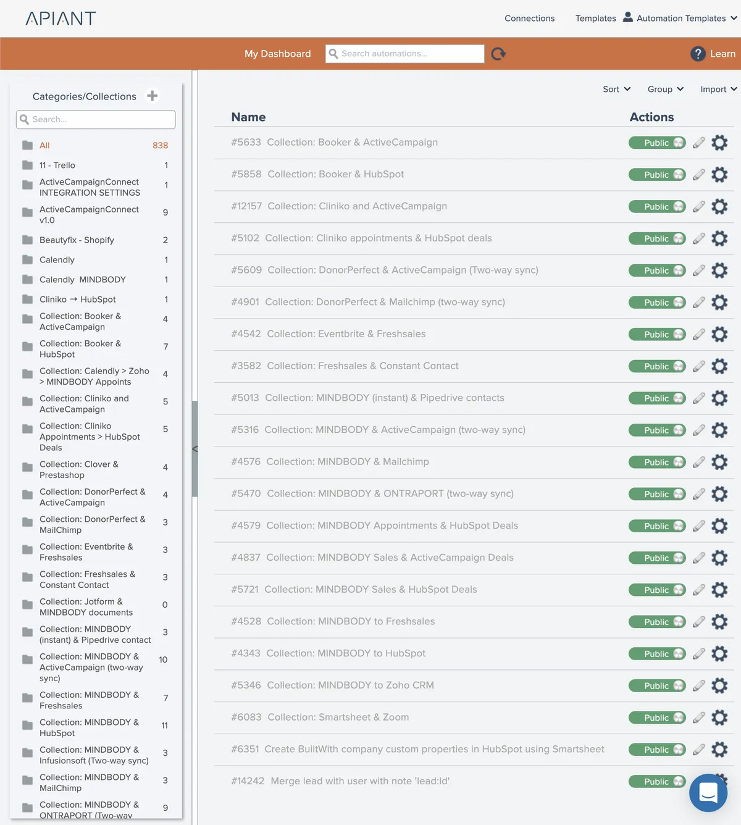Viewport: 741px width, 825px height.
Task: Open Templates in the top navigation
Action: (595, 18)
